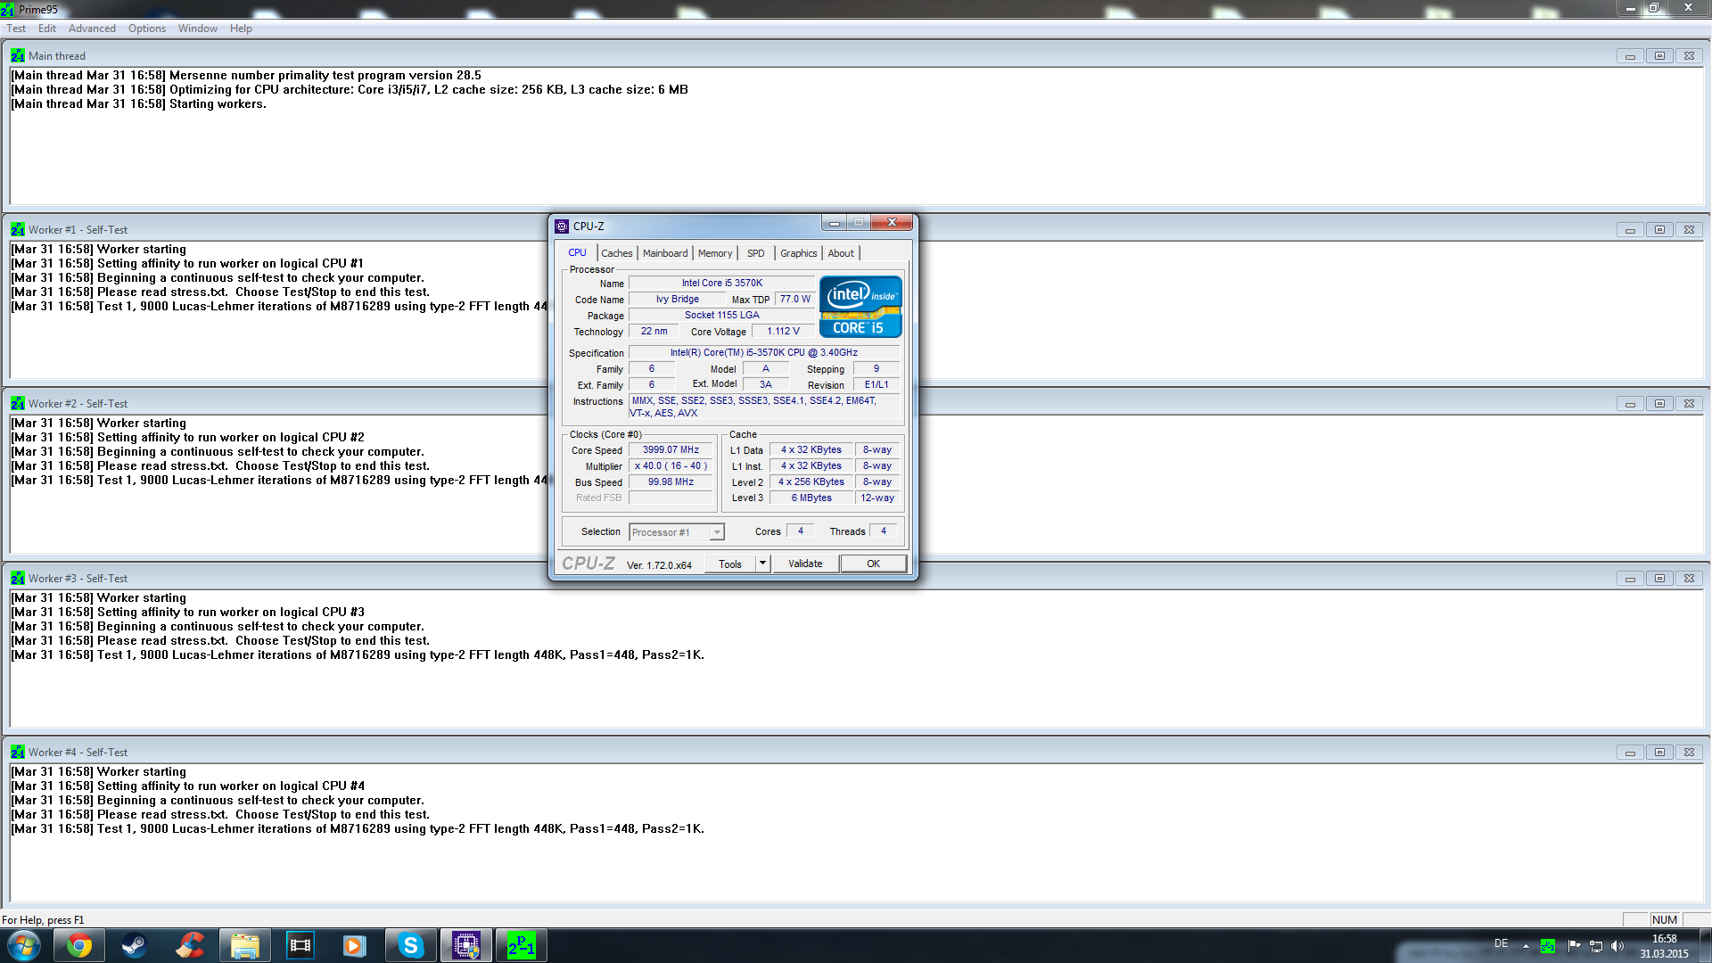1712x963 pixels.
Task: Click the DE language indicator
Action: point(1502,943)
